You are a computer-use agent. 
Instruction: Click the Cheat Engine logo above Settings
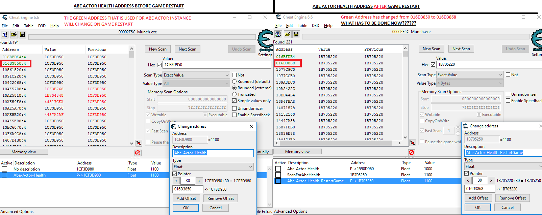tap(265, 40)
